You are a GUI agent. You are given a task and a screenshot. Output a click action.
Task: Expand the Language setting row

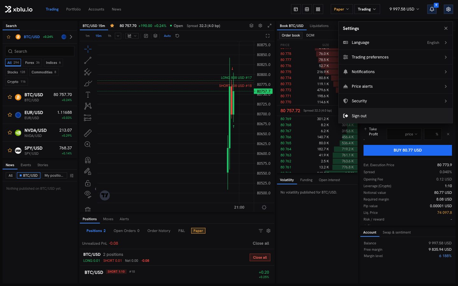coord(395,43)
